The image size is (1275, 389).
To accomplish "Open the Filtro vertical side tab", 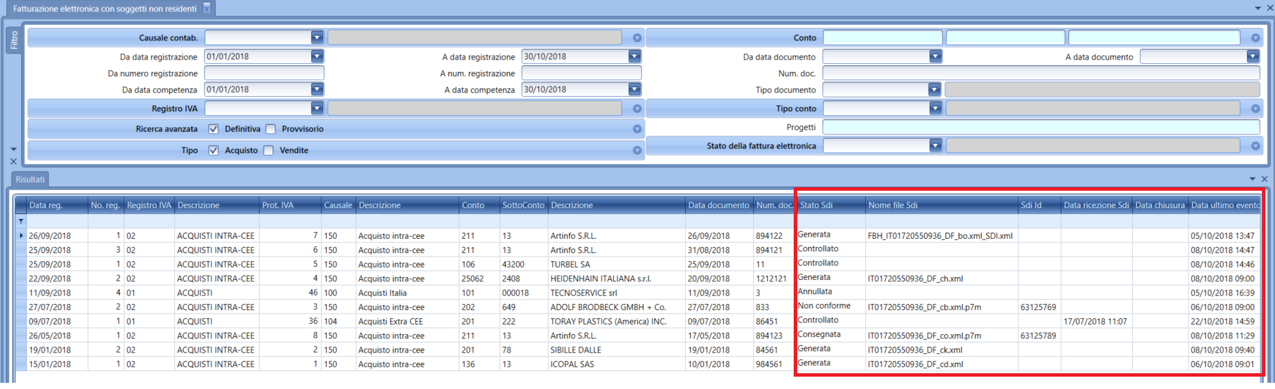I will (14, 40).
